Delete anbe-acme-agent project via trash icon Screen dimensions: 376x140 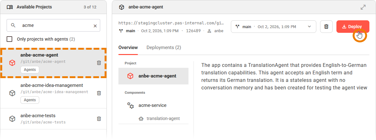[99, 63]
